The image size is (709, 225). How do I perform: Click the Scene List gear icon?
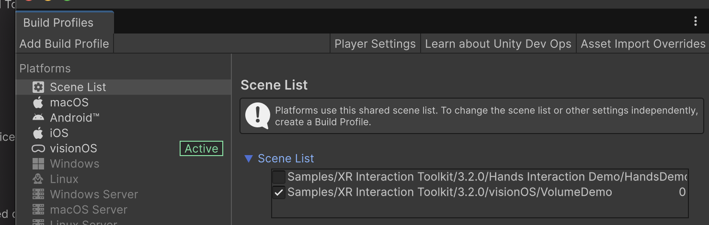pyautogui.click(x=38, y=87)
